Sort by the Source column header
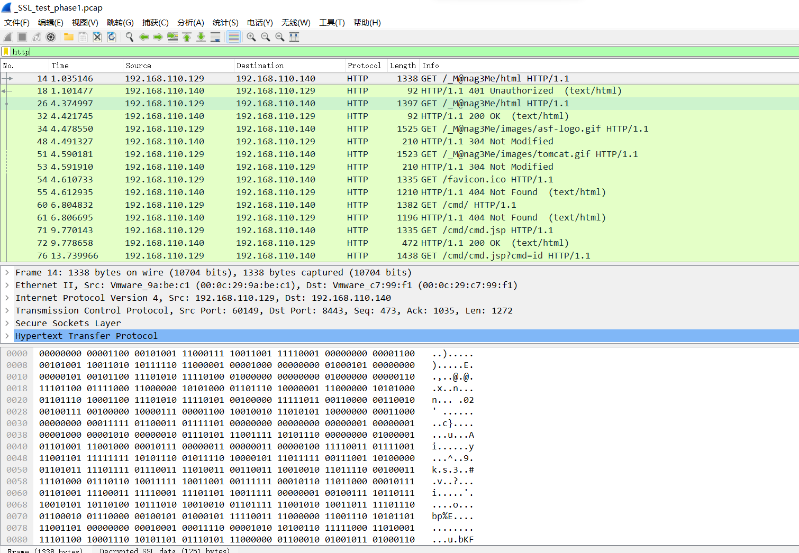Viewport: 799px width, 553px height. (178, 66)
